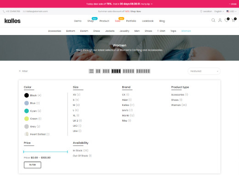Viewport: 239px width, 175px height.
Task: Toggle the Kalles brand filter
Action: coord(128,105)
